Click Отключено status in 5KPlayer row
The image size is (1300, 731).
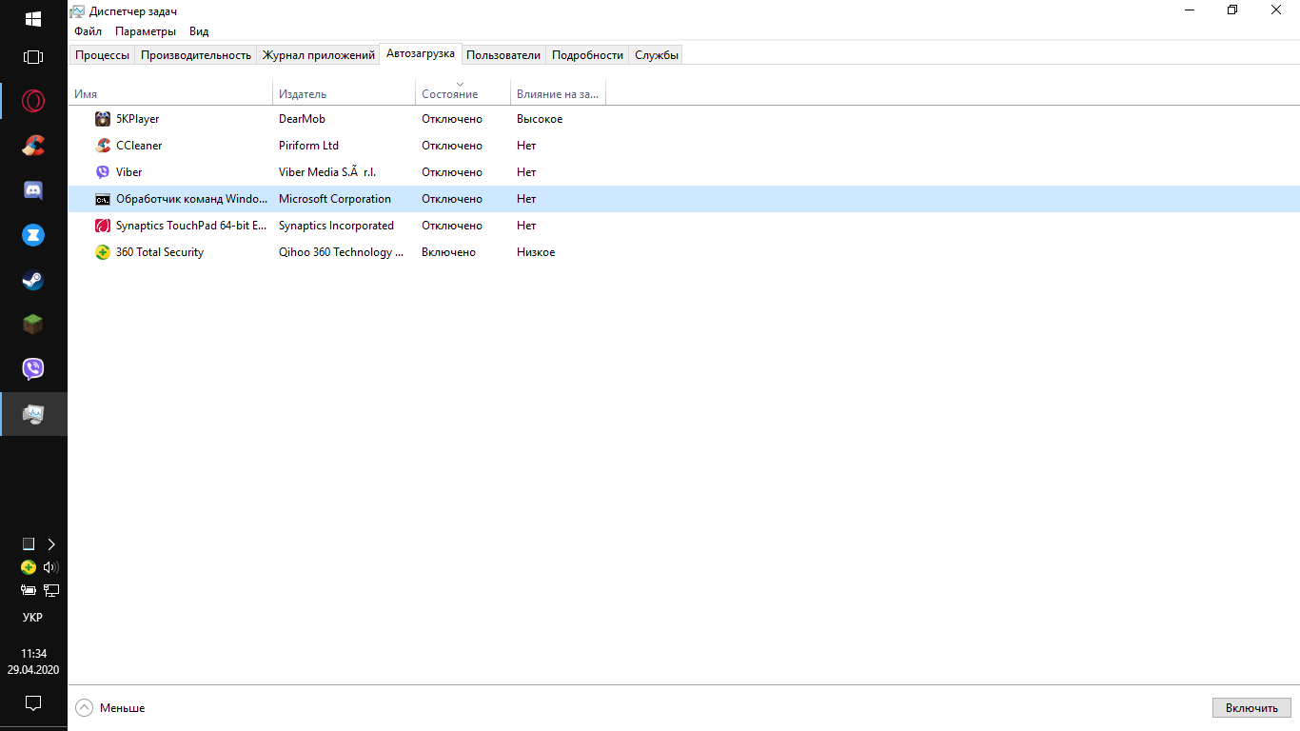(452, 119)
